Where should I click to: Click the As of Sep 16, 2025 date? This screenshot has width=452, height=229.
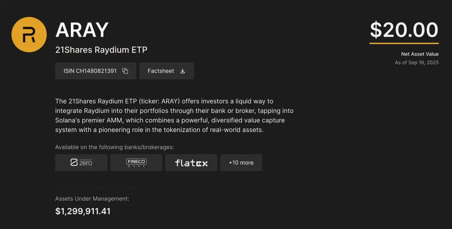(x=417, y=63)
